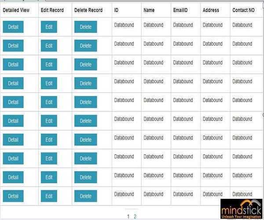The image size is (264, 220).
Task: Click the Name column header
Action: [x=149, y=10]
